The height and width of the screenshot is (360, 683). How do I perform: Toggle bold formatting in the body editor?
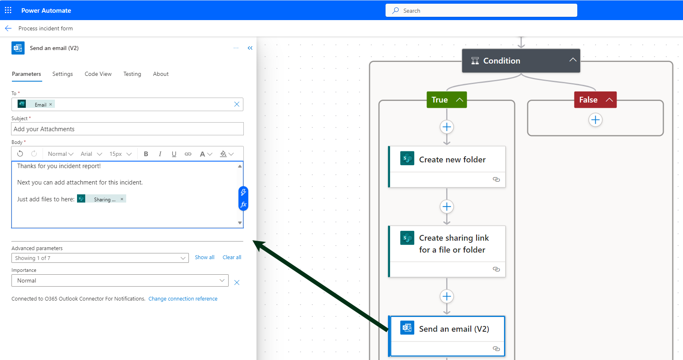tap(146, 154)
